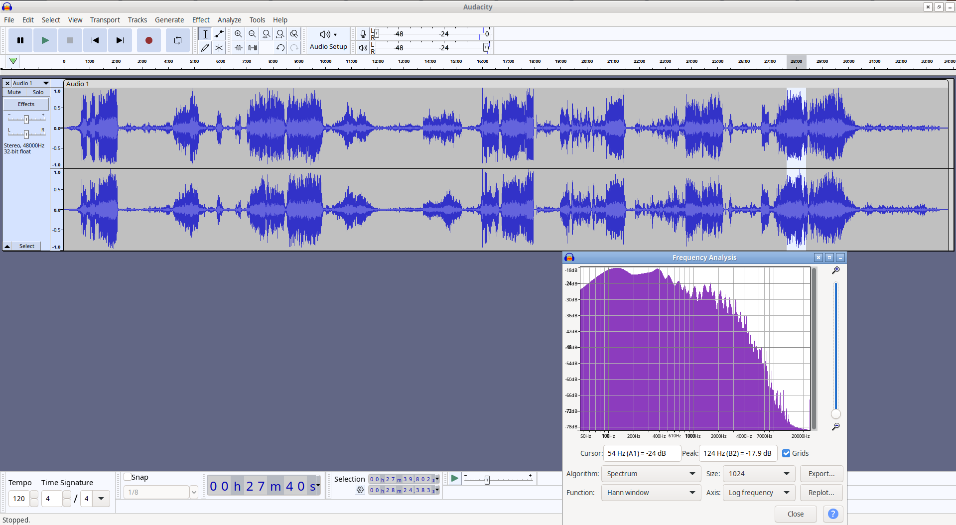Fit selection to width zoom icon
The width and height of the screenshot is (956, 525).
[267, 34]
